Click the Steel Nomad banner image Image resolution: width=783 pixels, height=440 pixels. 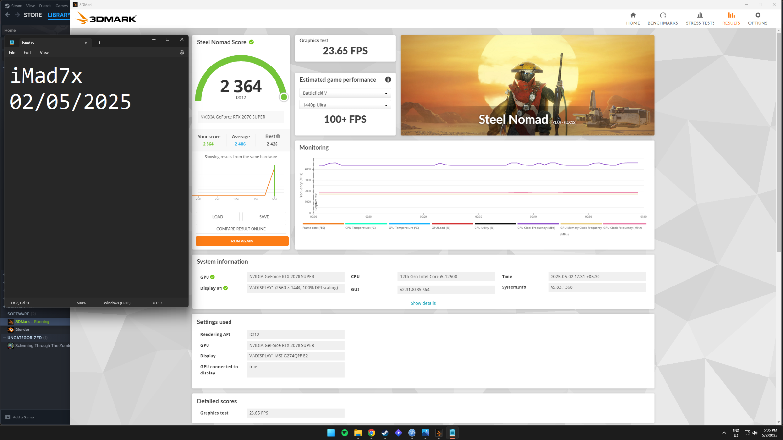coord(528,86)
